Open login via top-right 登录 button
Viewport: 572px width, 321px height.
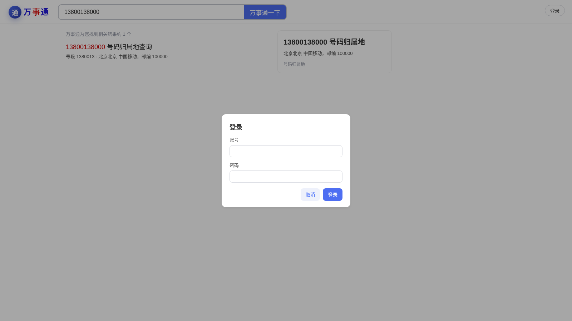555,11
